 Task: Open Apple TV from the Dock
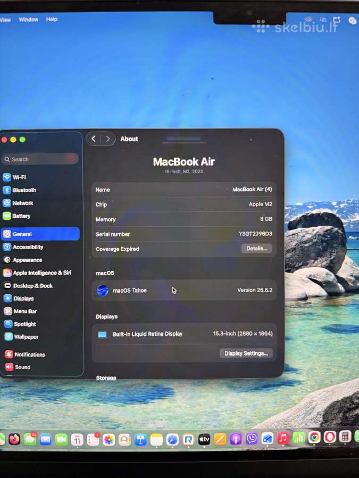[x=204, y=439]
